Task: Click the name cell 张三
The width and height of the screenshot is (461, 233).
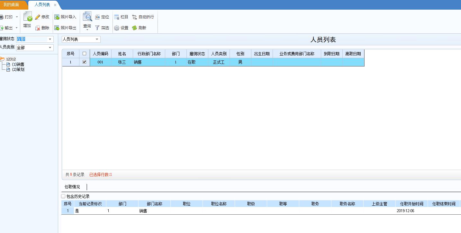Action: click(x=122, y=62)
